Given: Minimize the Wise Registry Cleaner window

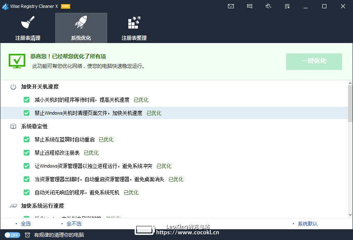Looking at the screenshot, I should (306, 6).
